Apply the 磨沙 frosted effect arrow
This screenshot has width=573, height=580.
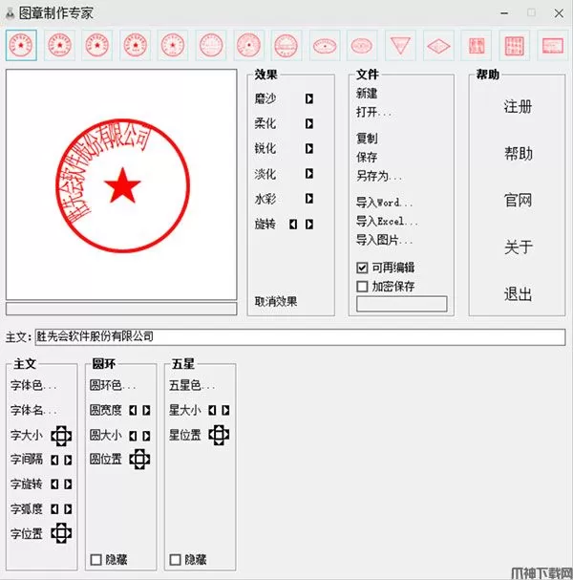[309, 98]
